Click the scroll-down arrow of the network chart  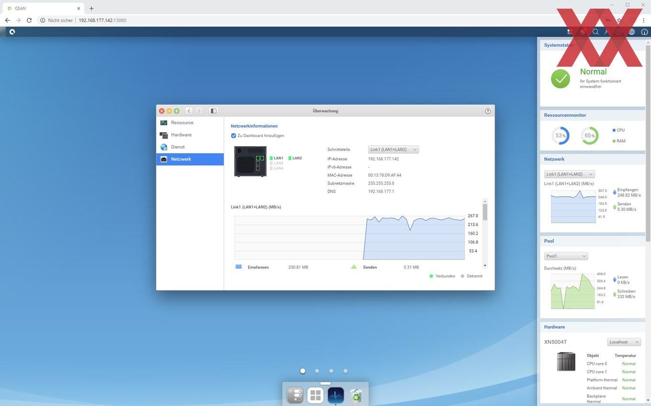pos(485,266)
